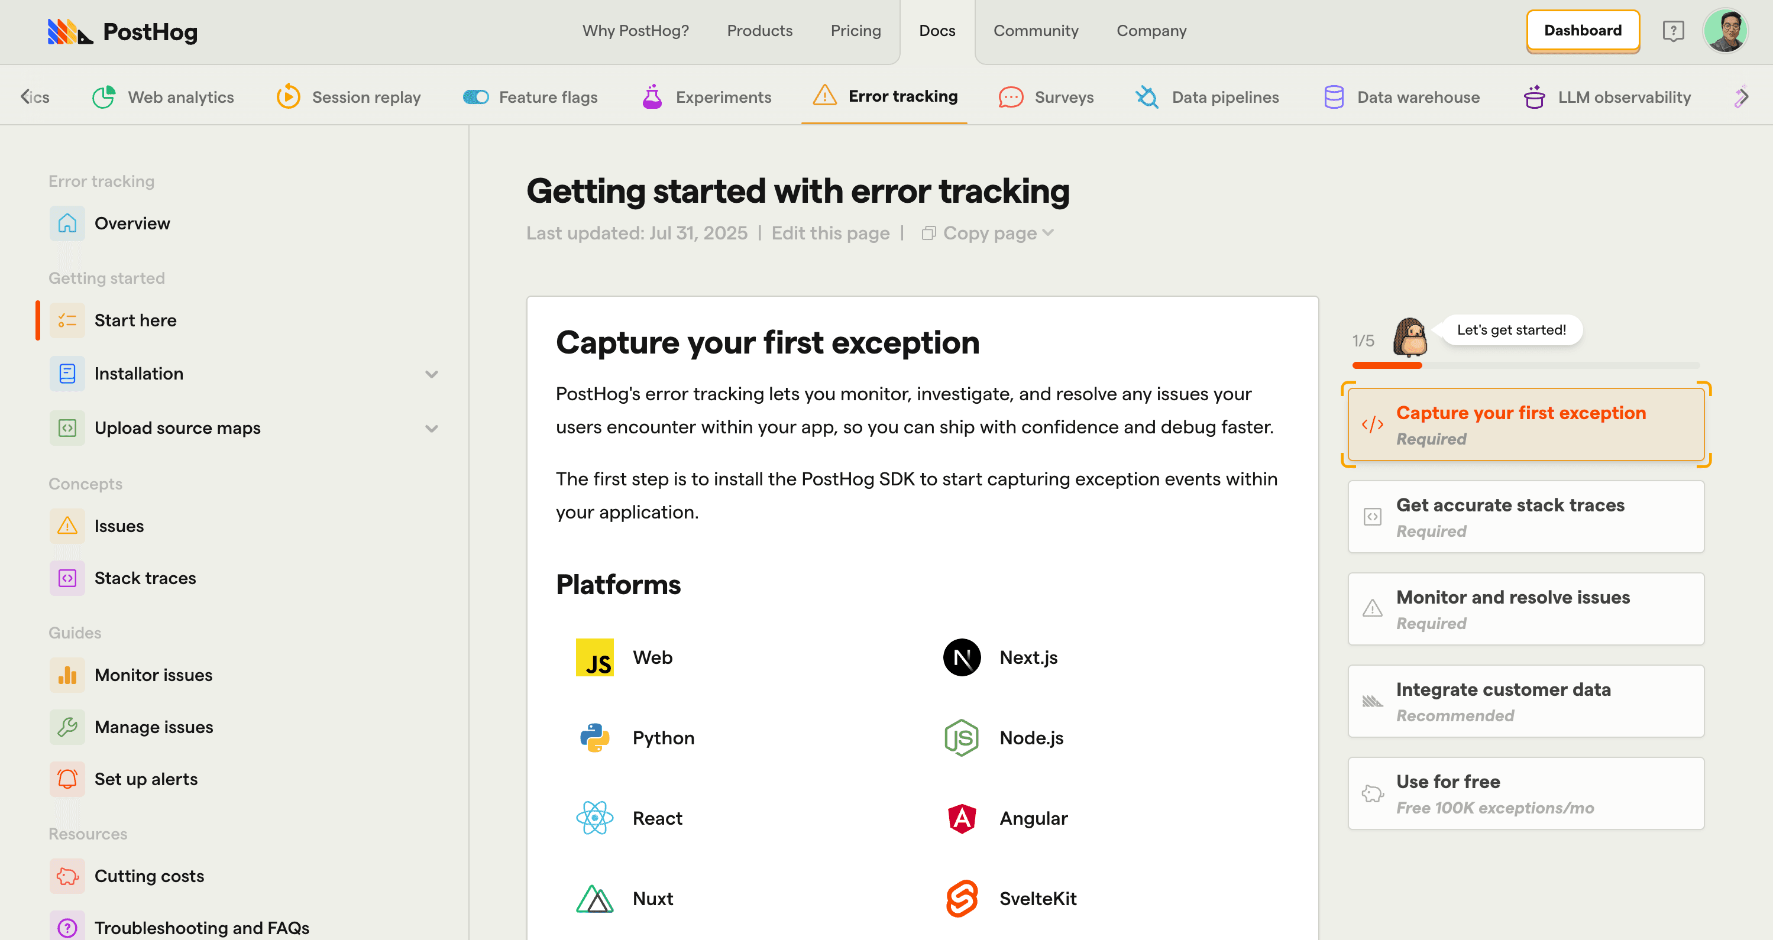The height and width of the screenshot is (940, 1773).
Task: Open the Get accurate stack traces step
Action: pos(1526,517)
